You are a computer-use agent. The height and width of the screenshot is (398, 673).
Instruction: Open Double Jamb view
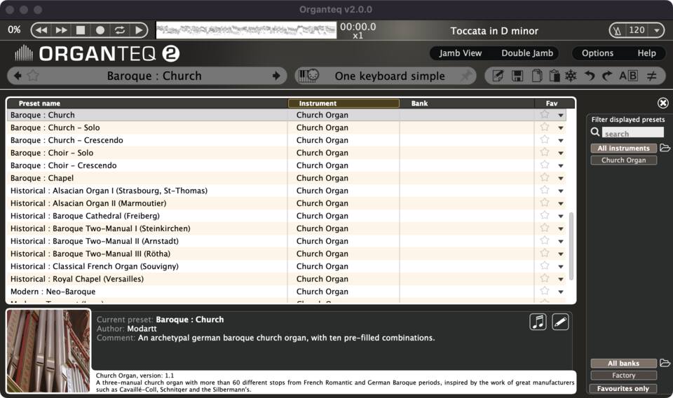(x=527, y=53)
